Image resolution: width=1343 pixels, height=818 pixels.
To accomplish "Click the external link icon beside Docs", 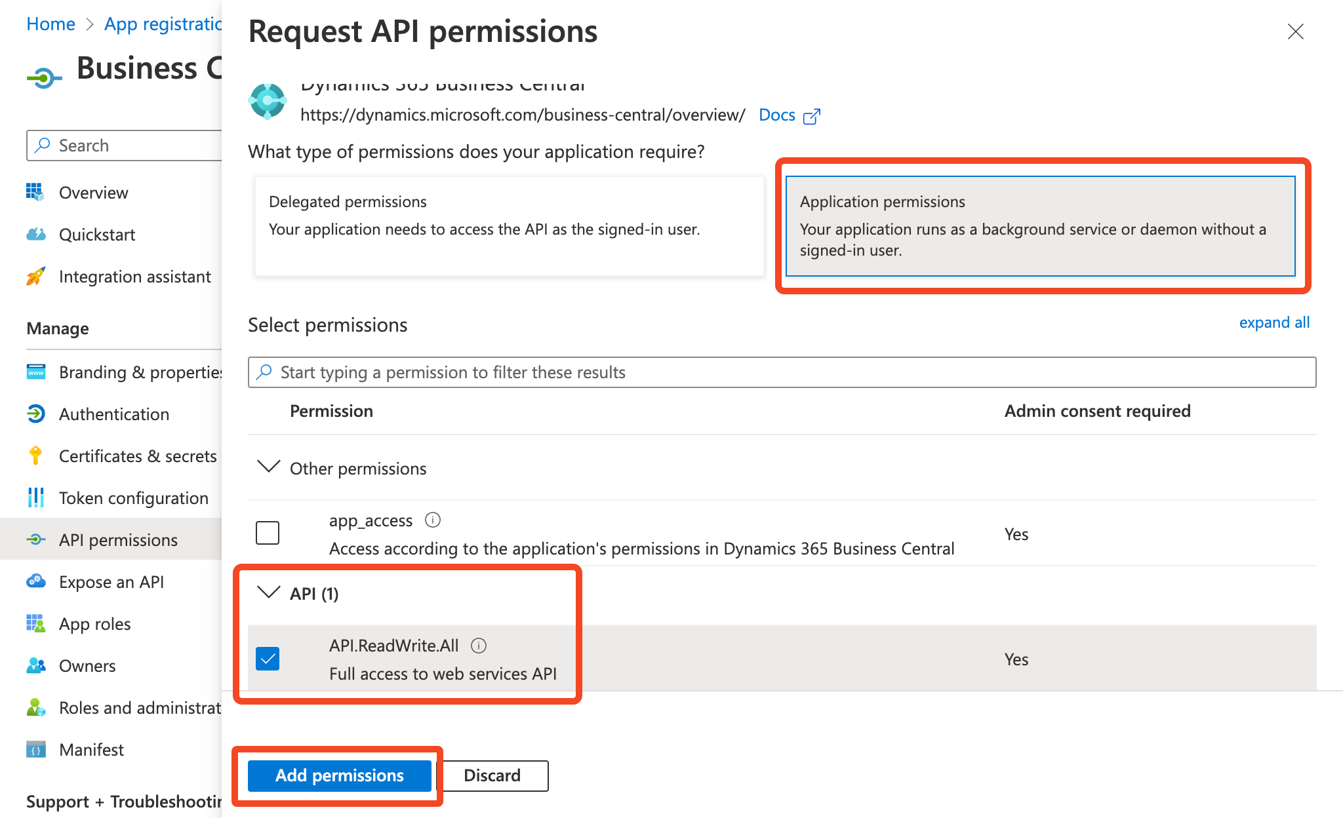I will click(812, 116).
